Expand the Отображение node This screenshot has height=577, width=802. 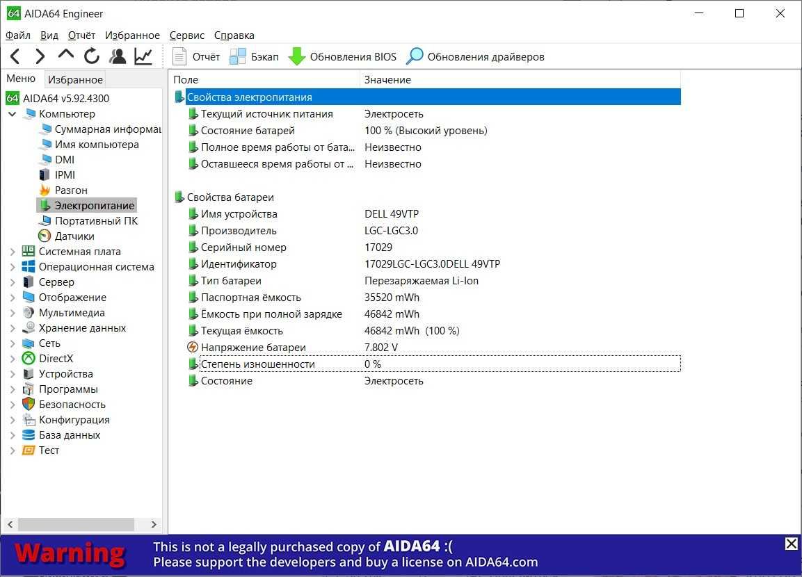coord(13,298)
